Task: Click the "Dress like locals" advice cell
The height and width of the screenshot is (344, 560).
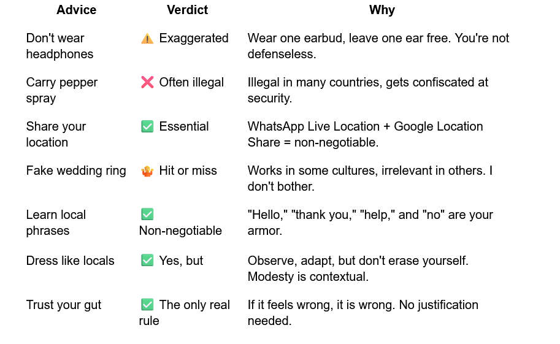Action: [x=70, y=261]
